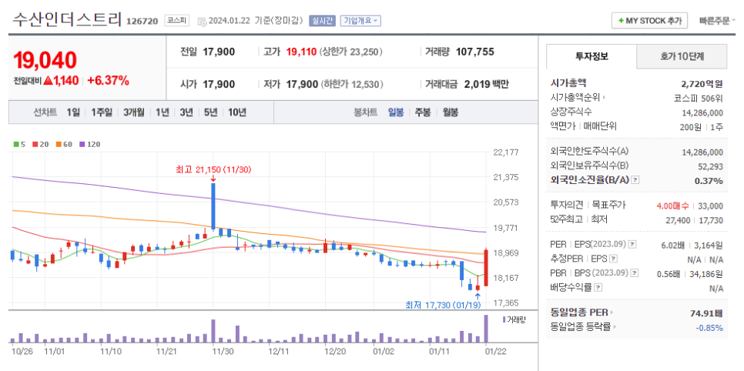Click the 동일업종 PER link
Image resolution: width=744 pixels, height=371 pixels.
pos(581,313)
